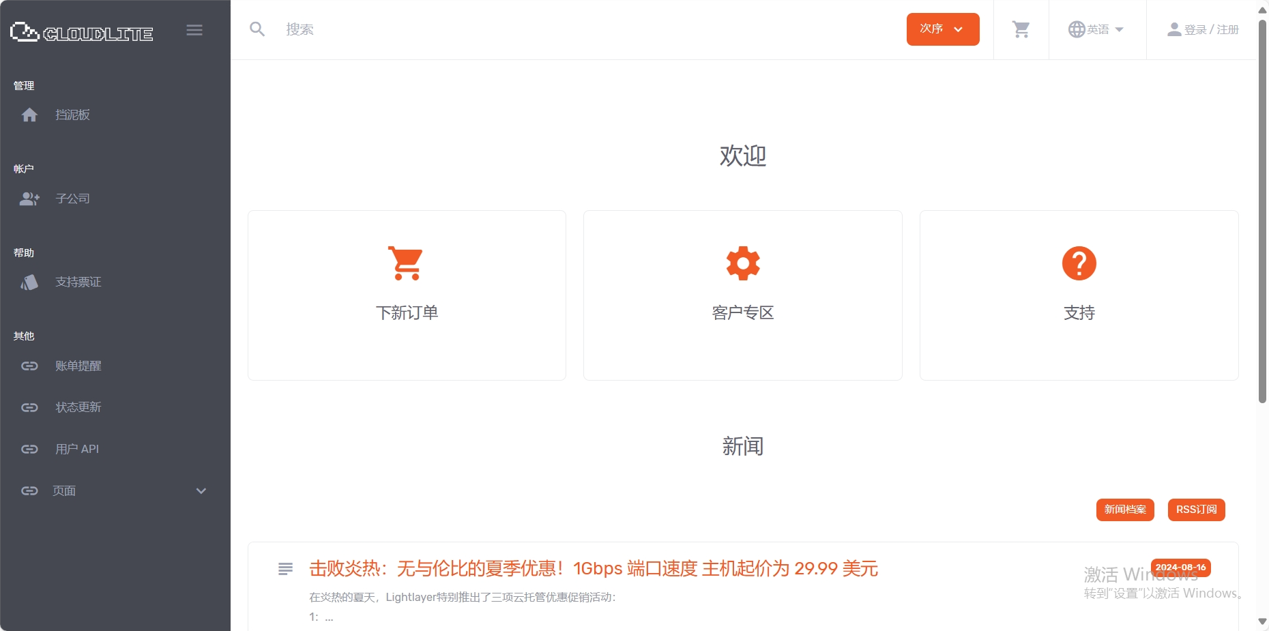This screenshot has width=1269, height=631.
Task: Select the 下新订单 shopping cart icon
Action: (406, 263)
